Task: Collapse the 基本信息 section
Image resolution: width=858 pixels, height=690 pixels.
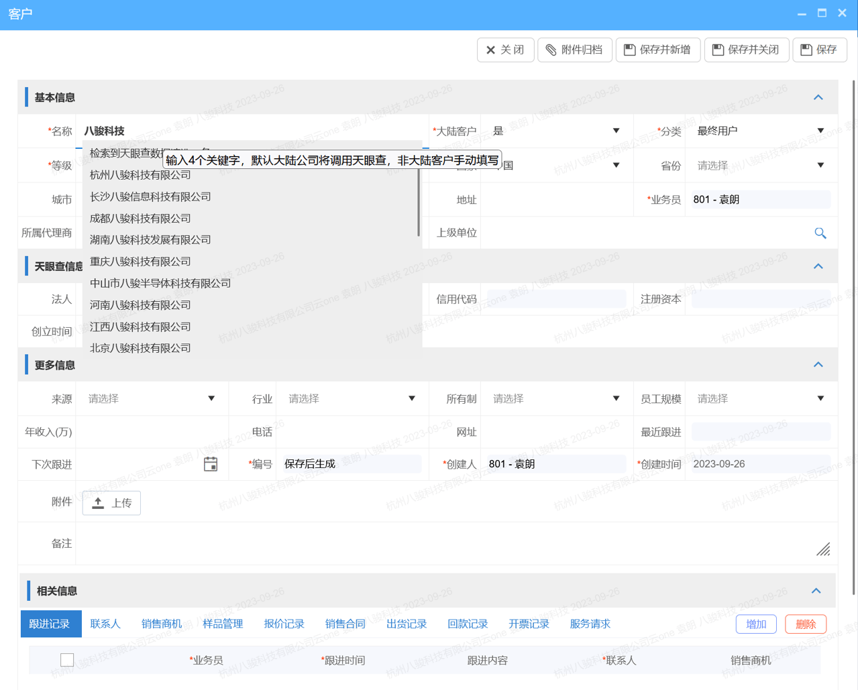Action: point(818,97)
